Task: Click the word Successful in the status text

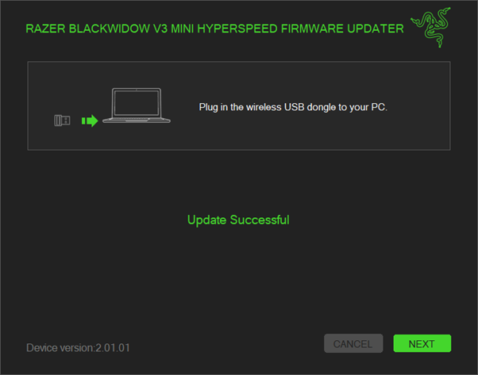Action: 260,220
